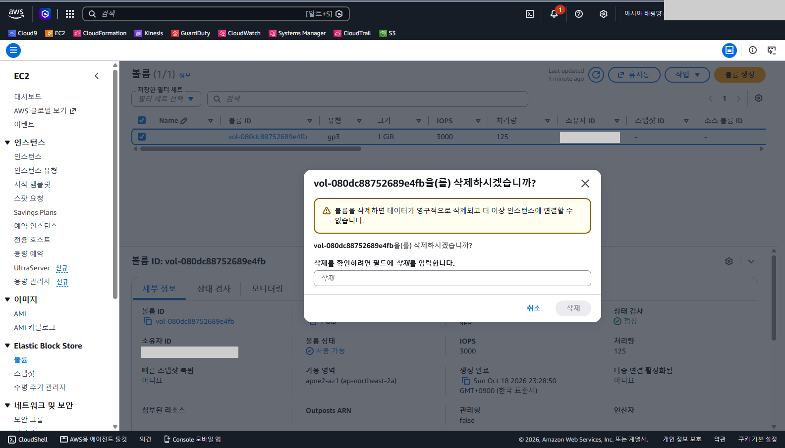Switch to the 세부 정보 tab

click(159, 289)
